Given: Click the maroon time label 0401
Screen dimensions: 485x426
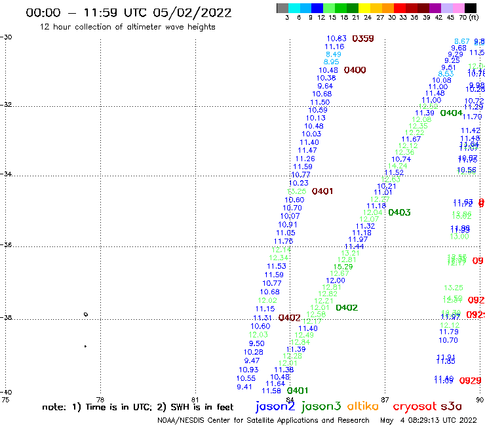Looking at the screenshot, I should pos(322,191).
